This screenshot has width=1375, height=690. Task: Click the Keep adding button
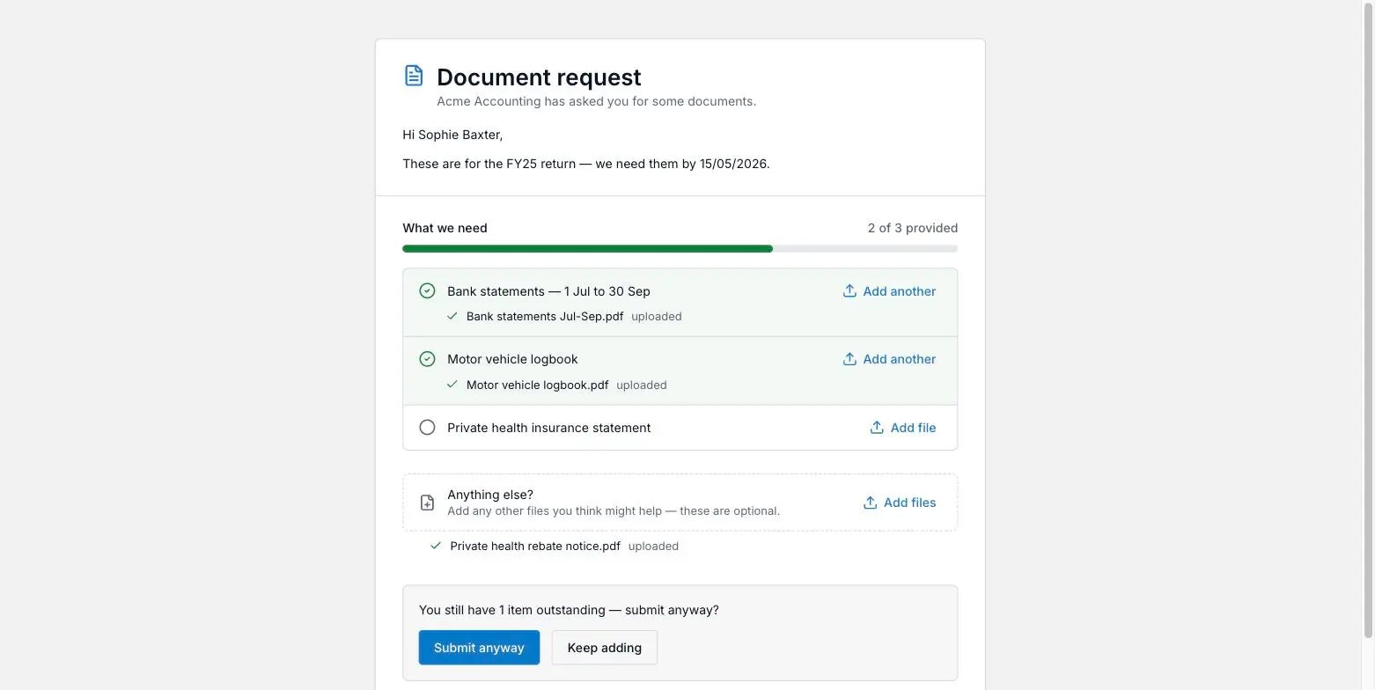click(605, 648)
